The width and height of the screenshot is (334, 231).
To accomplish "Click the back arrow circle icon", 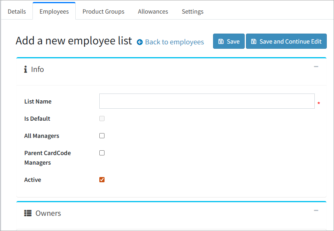I will coord(140,42).
